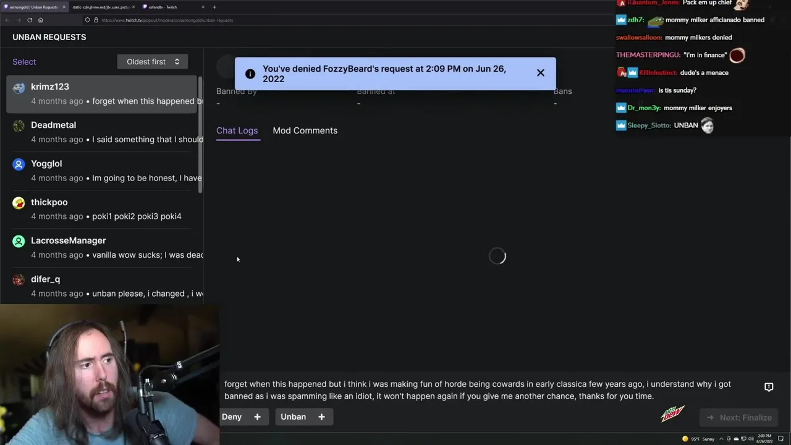Switch to the Mod Comments tab
Screen dimensions: 791x445
point(305,130)
